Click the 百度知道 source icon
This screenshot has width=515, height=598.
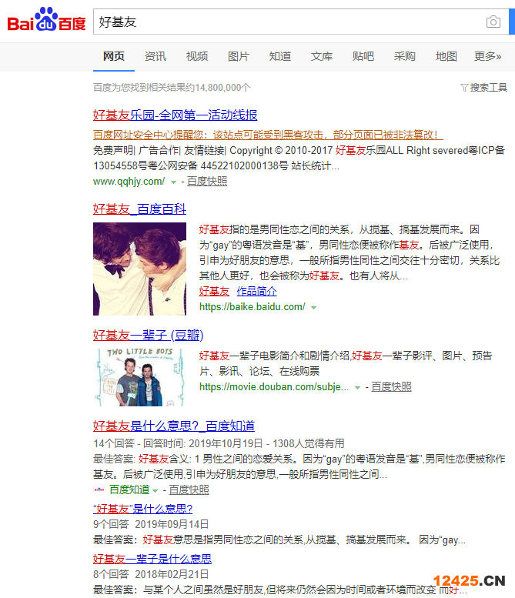coord(99,489)
